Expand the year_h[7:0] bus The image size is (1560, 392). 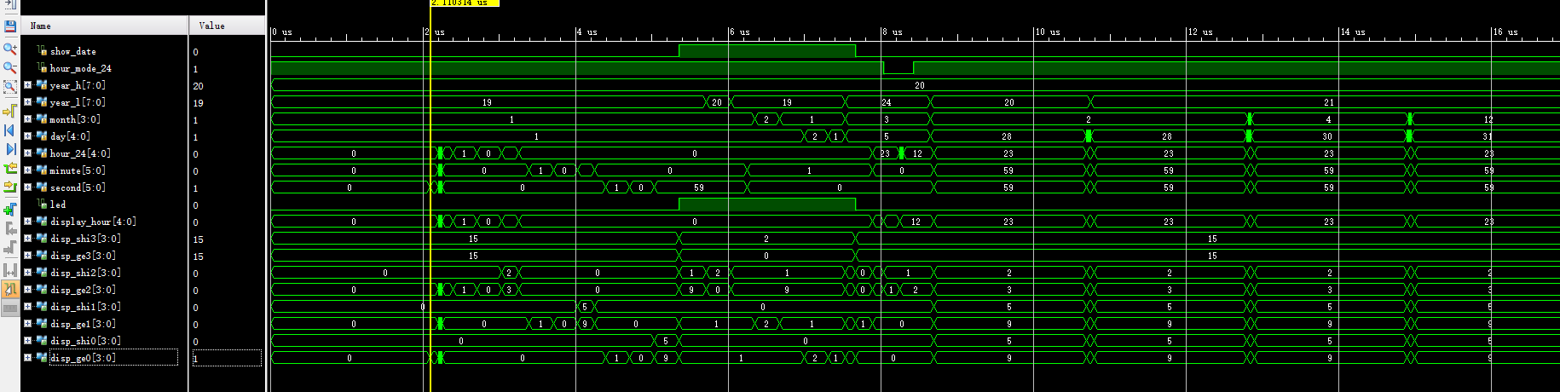coord(27,85)
